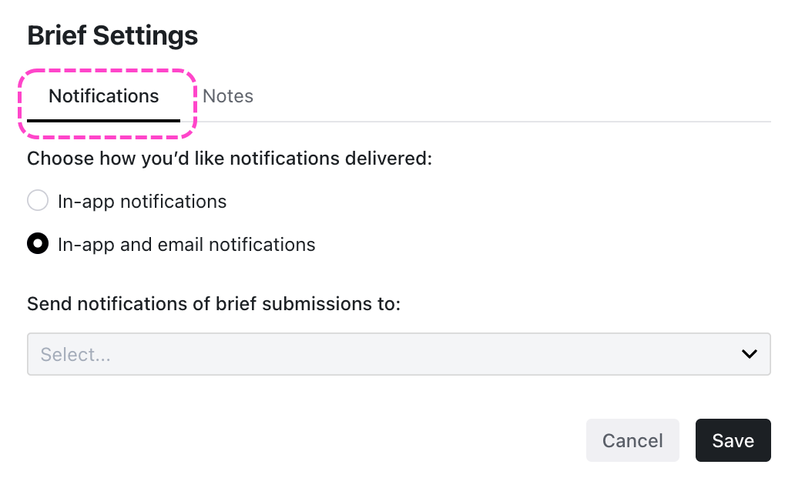795x488 pixels.
Task: Click the "Brief Settings" dialog heading
Action: (112, 35)
